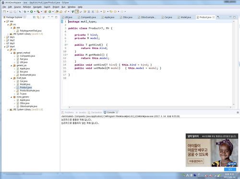Toggle Link with Editor in Package Explorer
The width and height of the screenshot is (240, 179).
coord(38,17)
